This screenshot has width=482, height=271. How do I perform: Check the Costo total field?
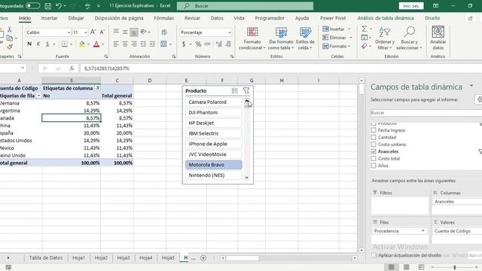click(374, 159)
